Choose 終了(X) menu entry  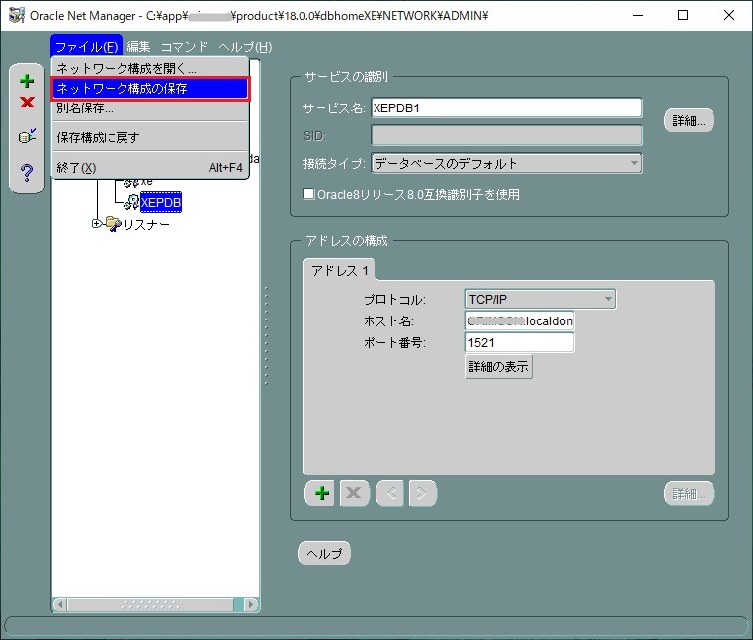click(149, 168)
